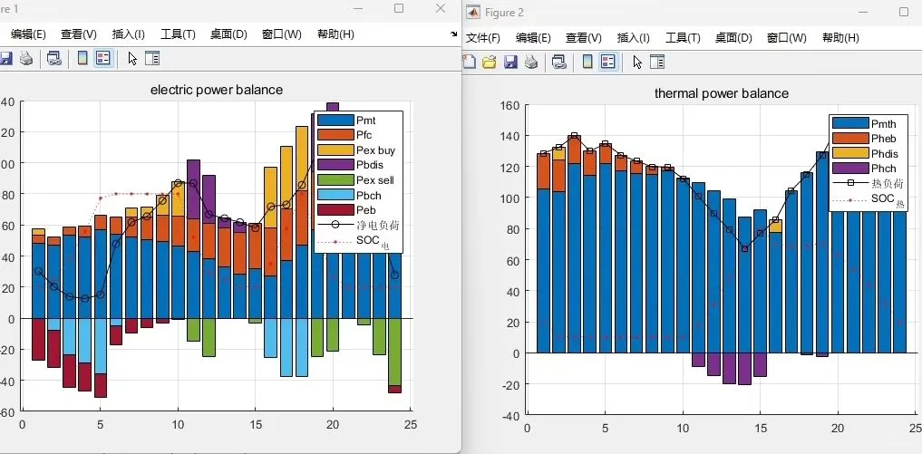Open Property Inspector in Figure 2 toolbar

pos(657,62)
